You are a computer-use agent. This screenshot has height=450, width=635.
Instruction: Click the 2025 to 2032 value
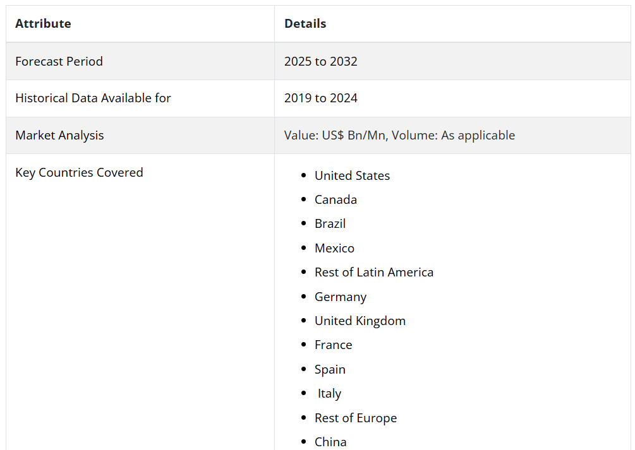coord(320,61)
